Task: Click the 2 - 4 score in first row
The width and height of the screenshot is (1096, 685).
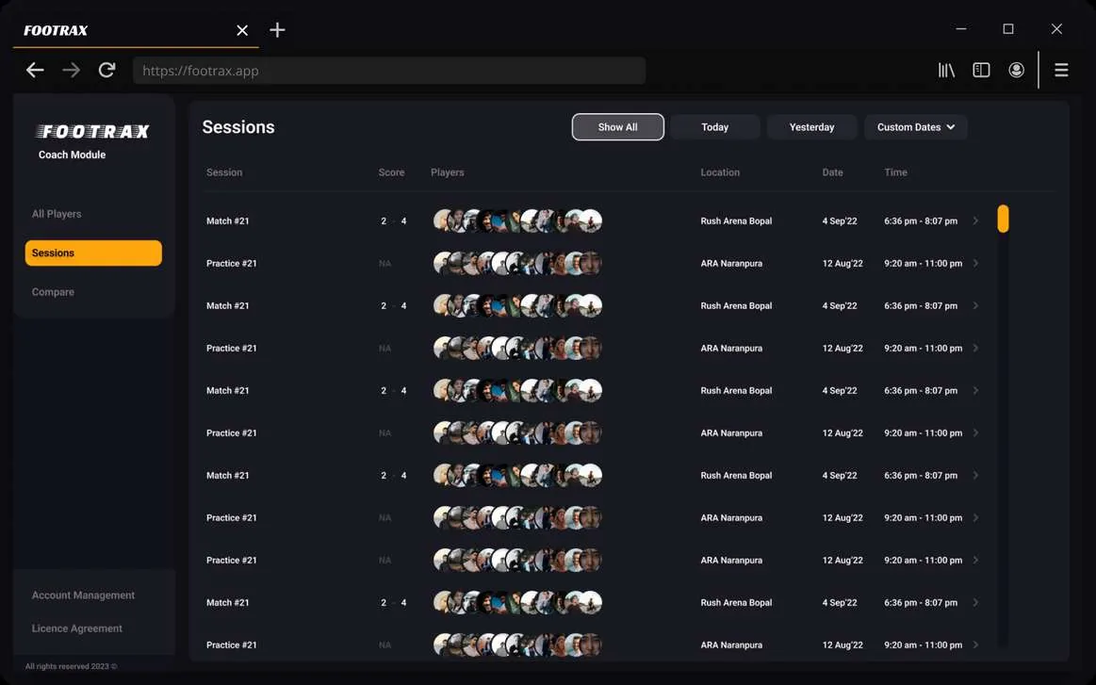Action: 394,220
